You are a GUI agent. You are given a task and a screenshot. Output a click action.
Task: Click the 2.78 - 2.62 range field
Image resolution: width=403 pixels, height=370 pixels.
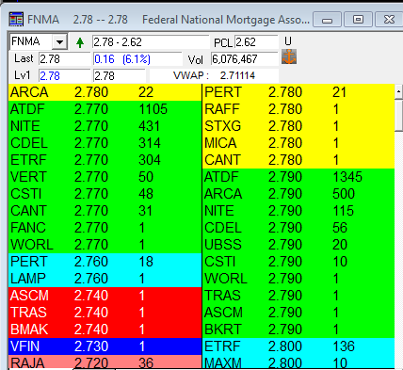coord(151,42)
